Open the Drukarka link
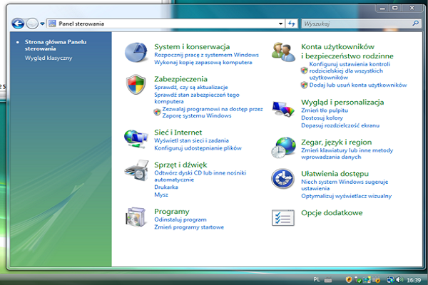The height and width of the screenshot is (285, 428). 166,187
